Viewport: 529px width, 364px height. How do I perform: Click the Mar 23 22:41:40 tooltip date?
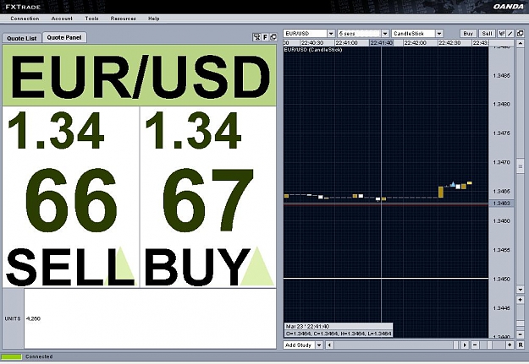click(307, 326)
